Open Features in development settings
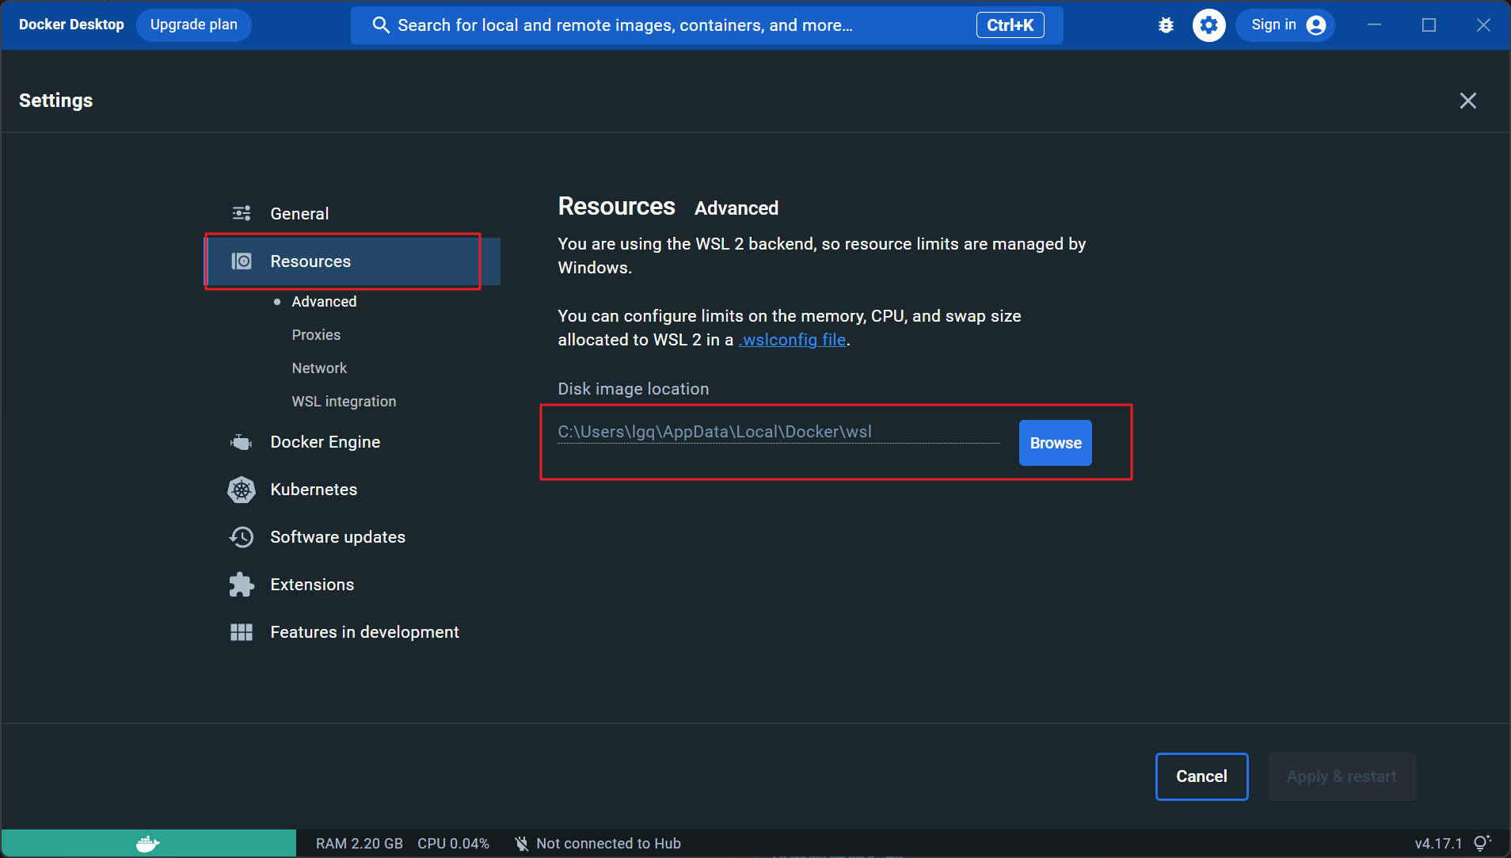1511x858 pixels. coord(352,632)
